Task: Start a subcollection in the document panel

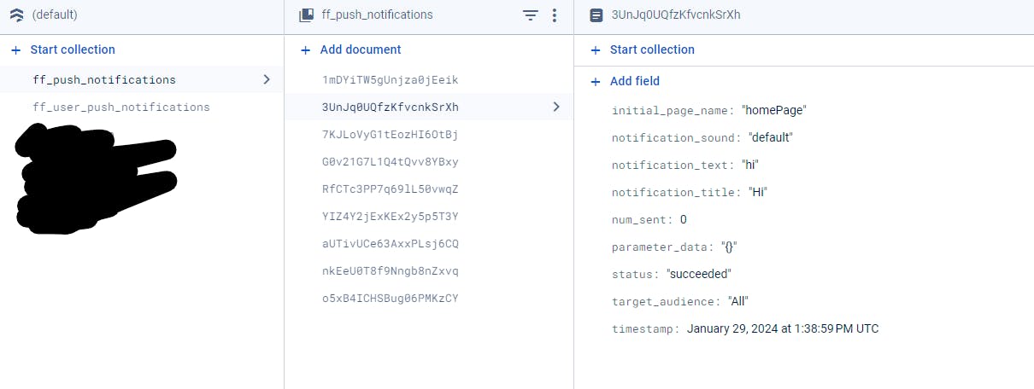Action: click(651, 49)
